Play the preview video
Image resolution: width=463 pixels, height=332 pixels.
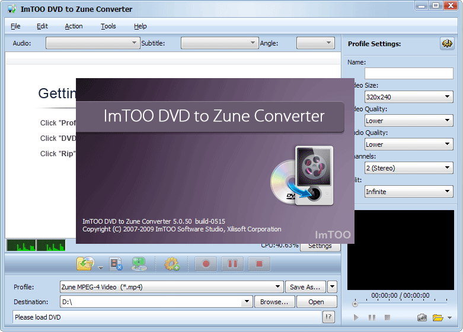coord(356,318)
